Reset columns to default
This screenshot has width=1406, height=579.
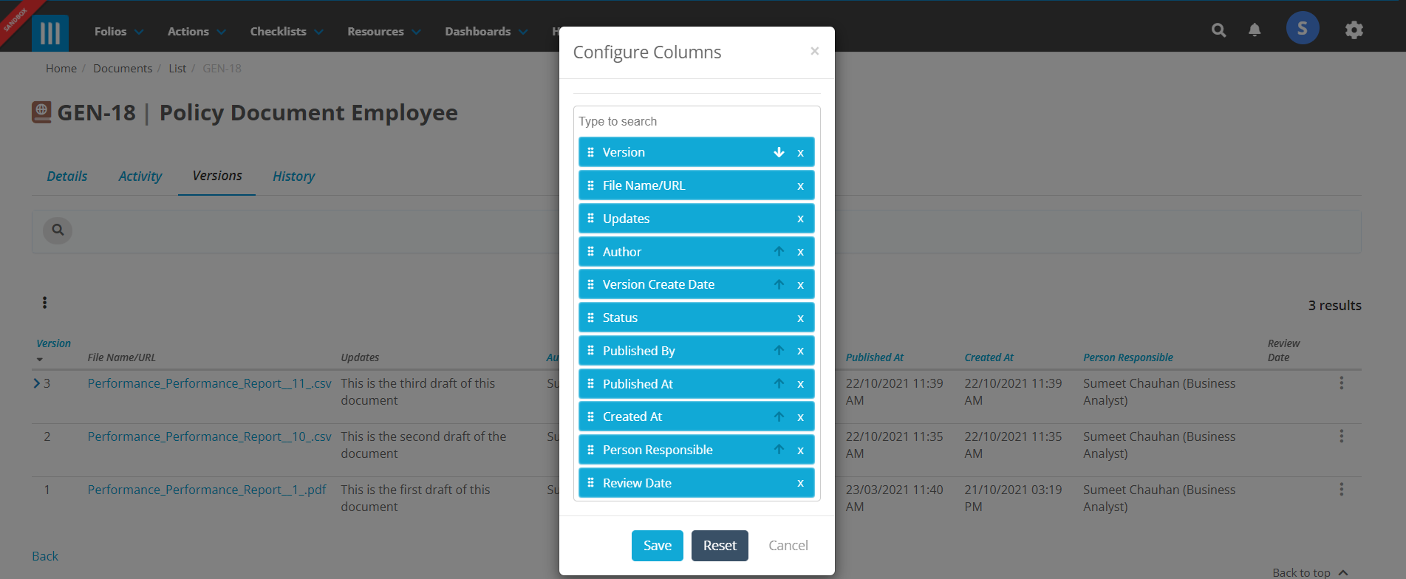(x=720, y=546)
